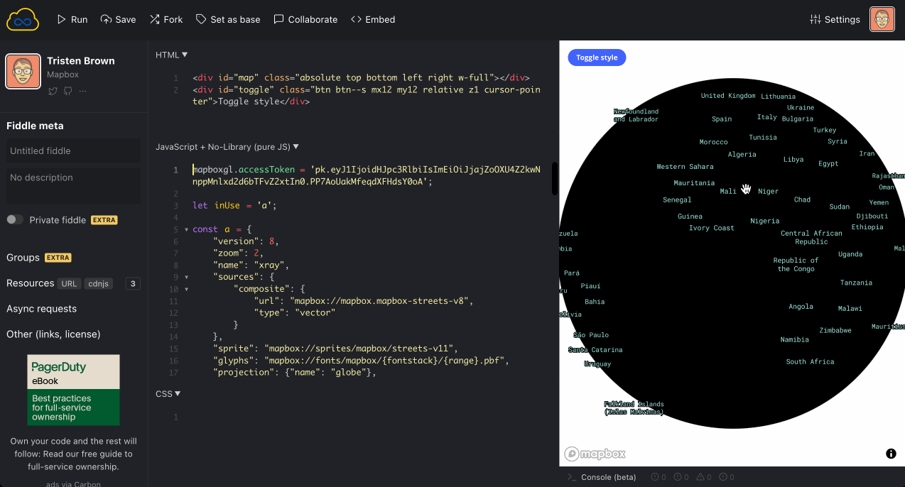
Task: Click the URL tag beside Resources
Action: [x=69, y=284]
